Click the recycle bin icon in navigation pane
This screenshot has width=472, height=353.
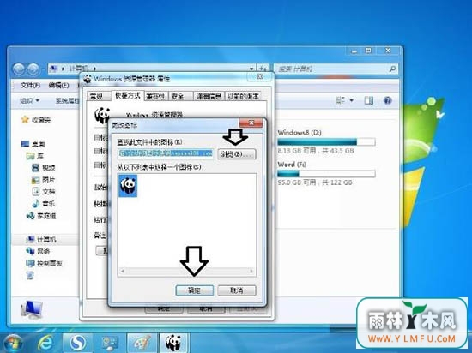click(30, 275)
